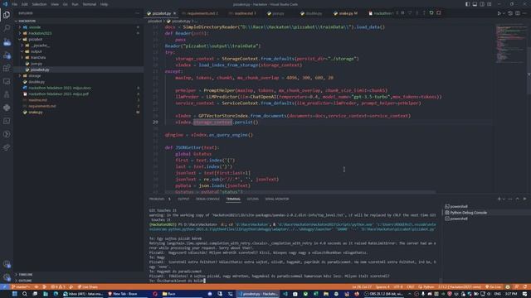Screen dimensions: 531x298
Task: Stop the debug session
Action: [x=439, y=13]
